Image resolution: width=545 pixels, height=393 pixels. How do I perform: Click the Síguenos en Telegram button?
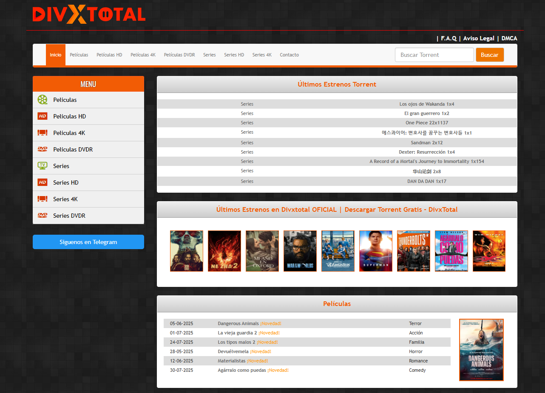point(88,242)
